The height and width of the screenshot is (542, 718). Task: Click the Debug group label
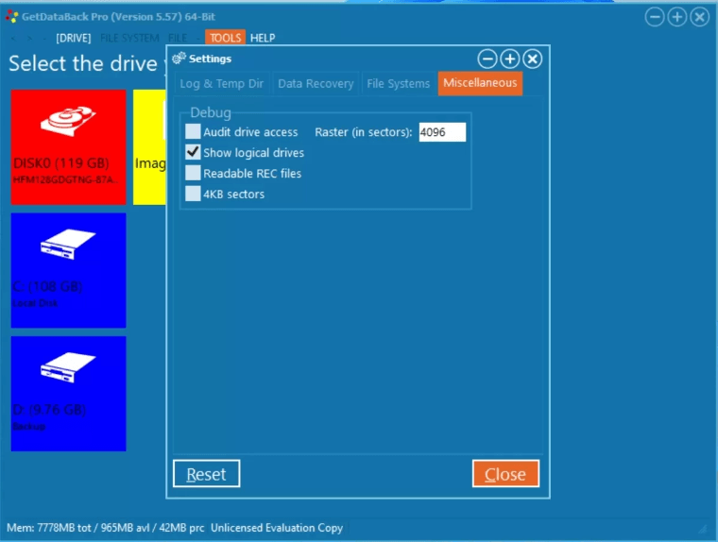pos(211,112)
